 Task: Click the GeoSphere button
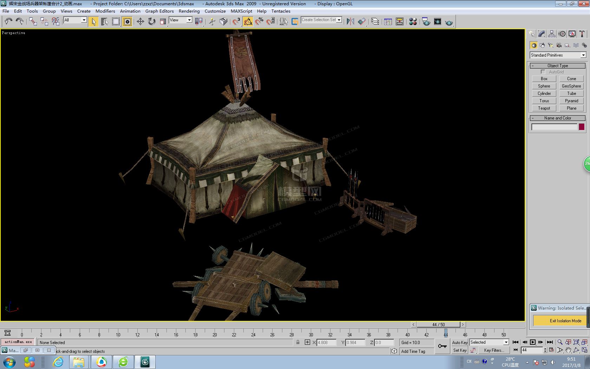(571, 86)
